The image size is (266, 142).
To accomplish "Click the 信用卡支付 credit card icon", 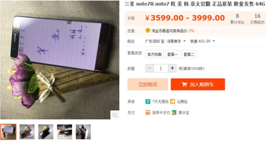I will click(x=148, y=112).
